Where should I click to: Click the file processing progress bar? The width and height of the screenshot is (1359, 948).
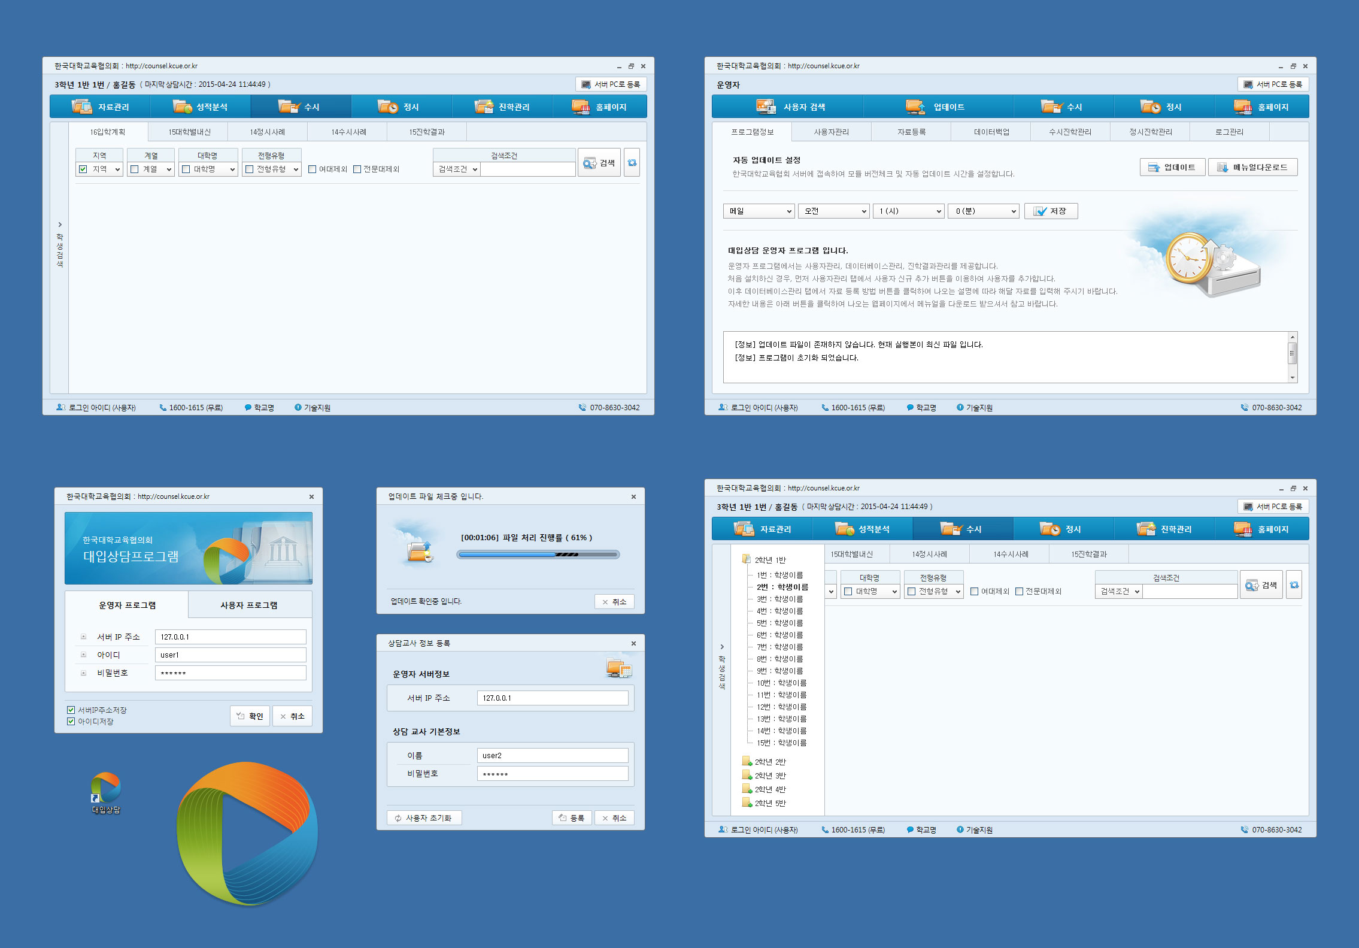538,555
